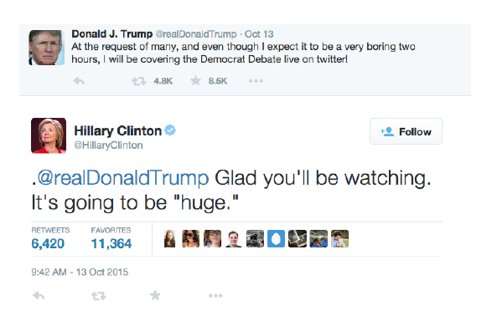The height and width of the screenshot is (326, 492).
Task: Open more options on Clinton's tweet
Action: 215,296
